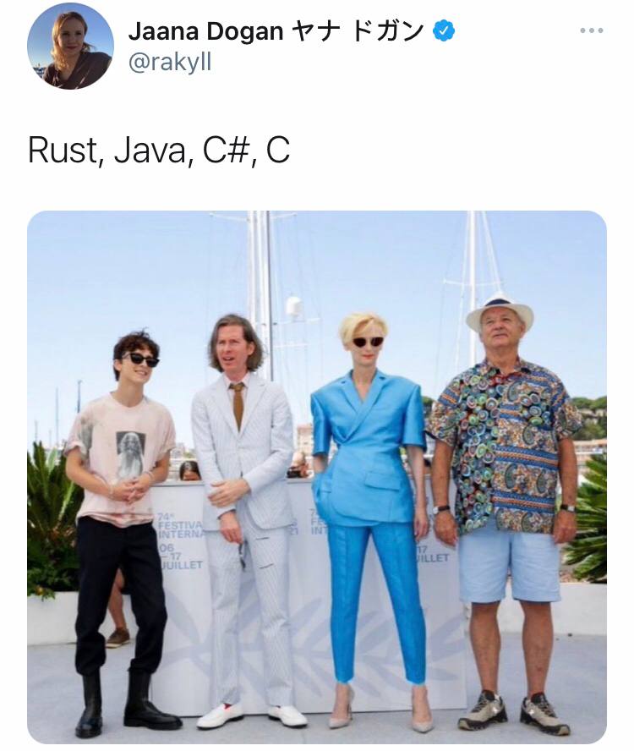Screen dimensions: 634x751
Task: Click the JUILLET text on right sign
Action: click(433, 558)
